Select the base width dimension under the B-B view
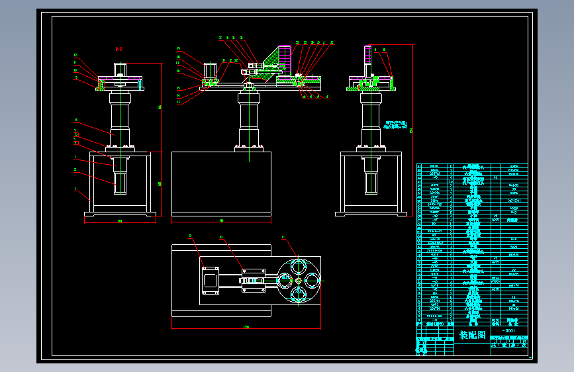This screenshot has width=574, height=372. pos(120,221)
